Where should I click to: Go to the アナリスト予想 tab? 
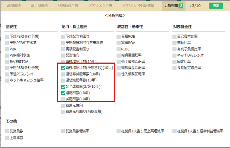click(x=100, y=5)
